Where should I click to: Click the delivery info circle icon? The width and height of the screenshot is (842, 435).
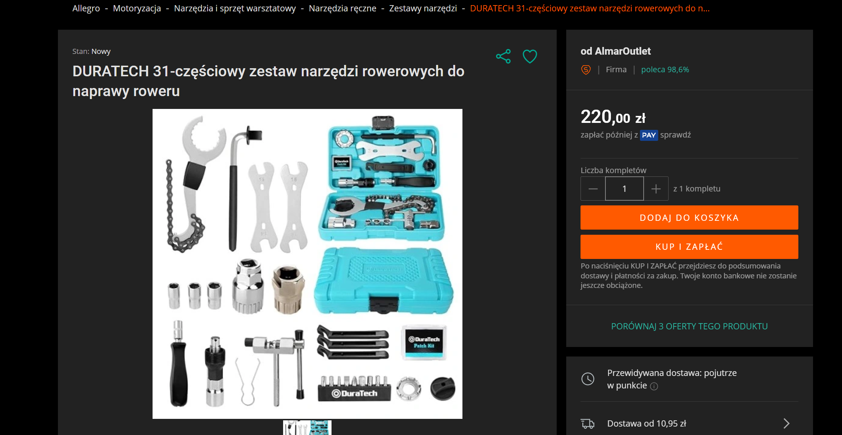tap(654, 386)
